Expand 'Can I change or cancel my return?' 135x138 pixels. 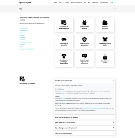click(x=85, y=128)
